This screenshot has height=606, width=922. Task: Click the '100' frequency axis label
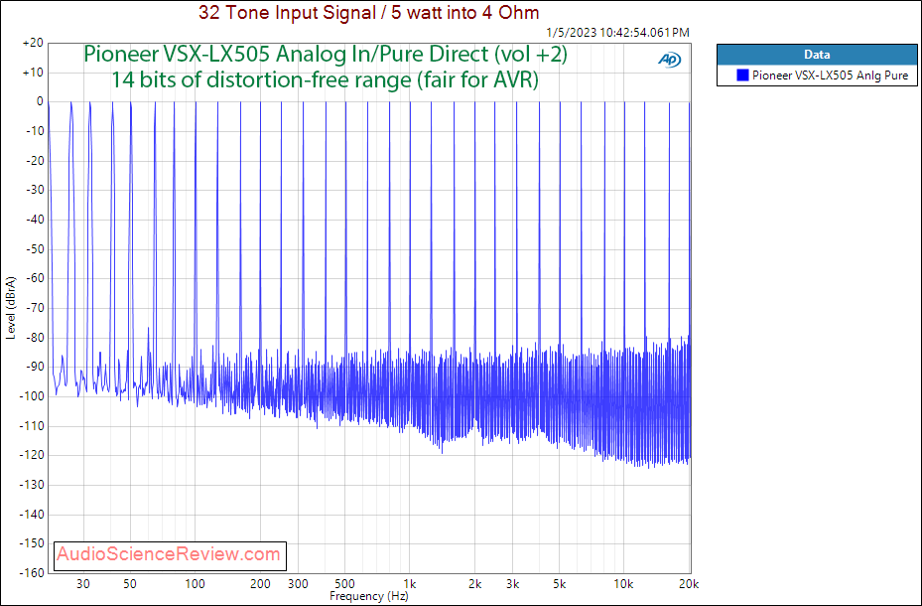[196, 584]
